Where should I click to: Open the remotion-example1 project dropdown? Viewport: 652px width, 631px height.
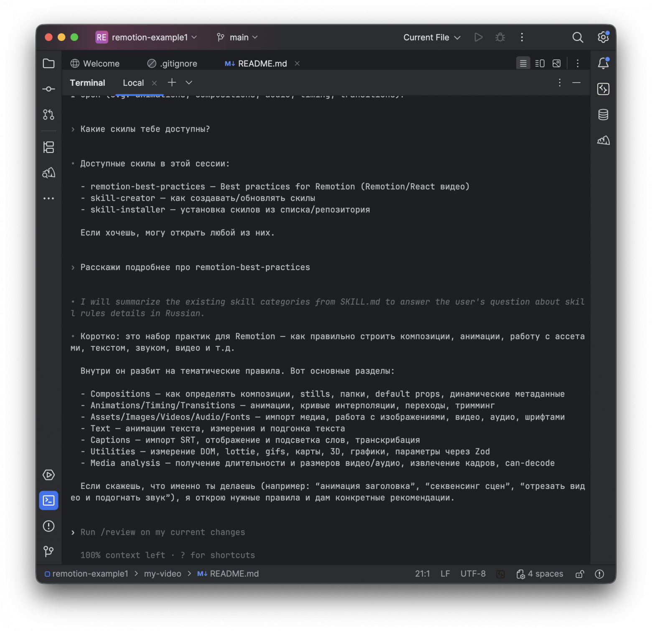point(147,37)
